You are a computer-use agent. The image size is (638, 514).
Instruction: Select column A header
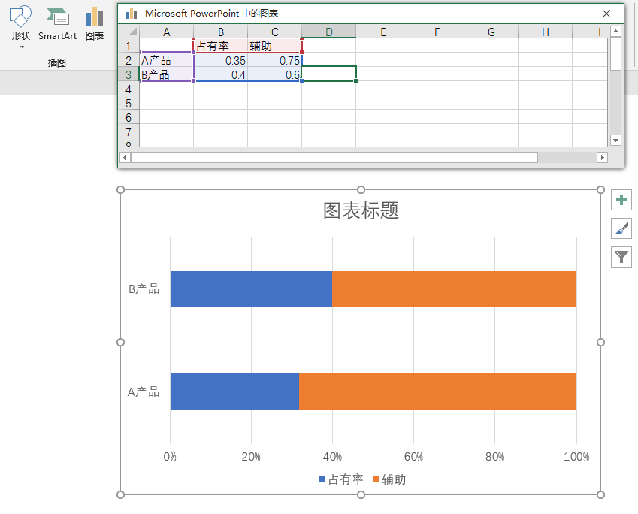(166, 32)
